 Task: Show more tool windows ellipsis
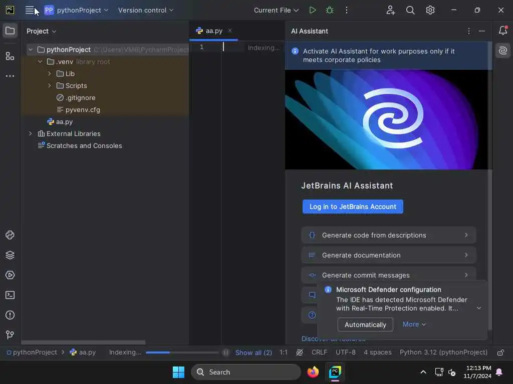10,76
